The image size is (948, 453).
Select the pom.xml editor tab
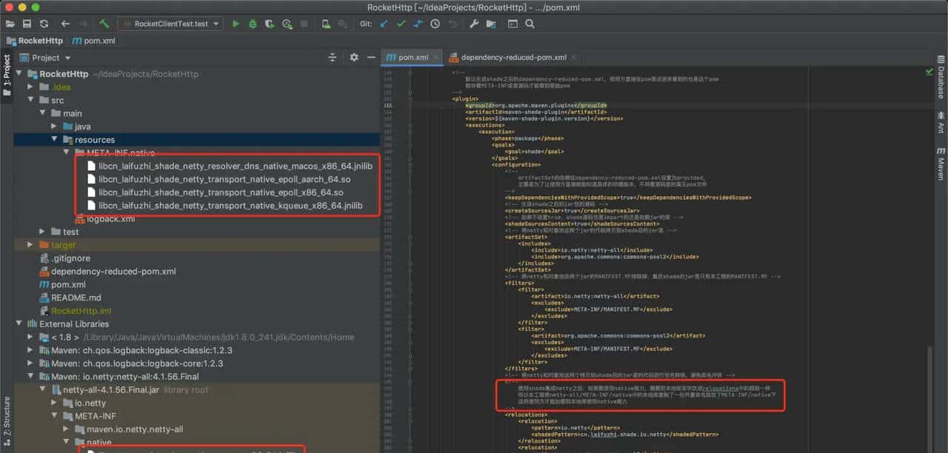413,57
